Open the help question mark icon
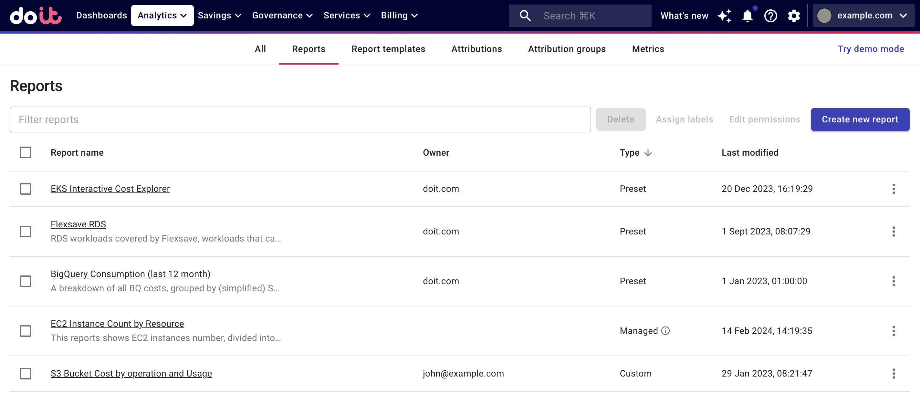The image size is (920, 393). [770, 16]
